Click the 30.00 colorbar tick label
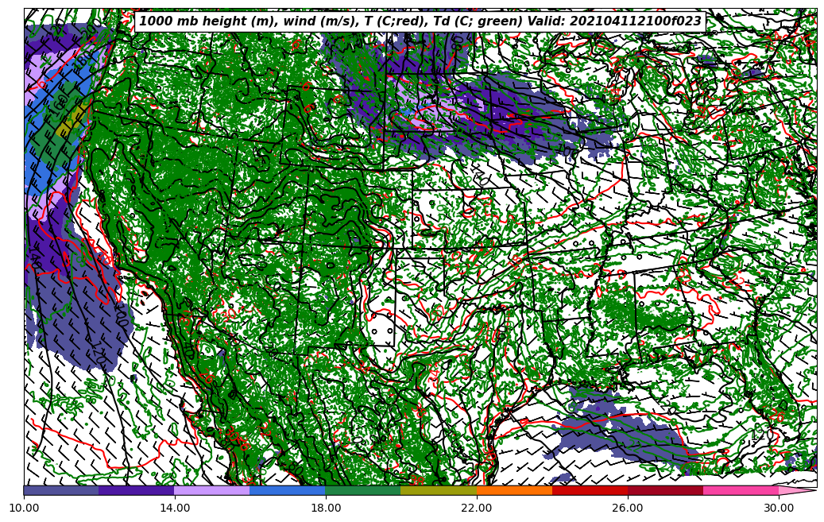The height and width of the screenshot is (522, 824). click(x=779, y=507)
